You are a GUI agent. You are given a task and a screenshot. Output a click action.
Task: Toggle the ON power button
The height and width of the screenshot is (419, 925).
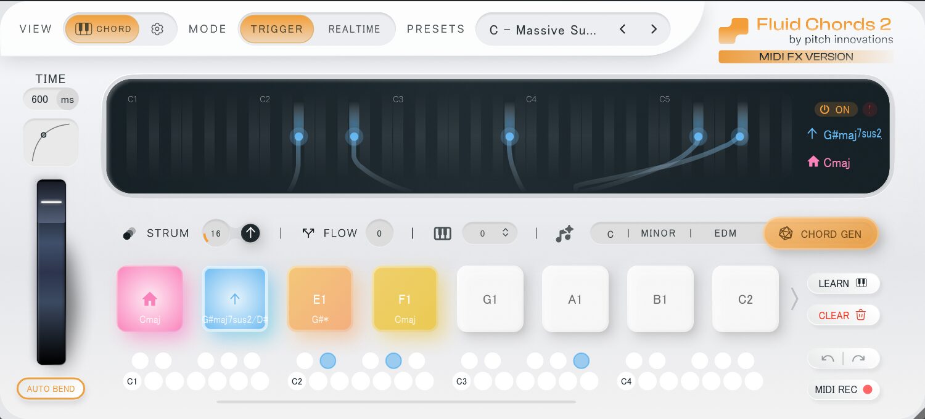coord(836,110)
